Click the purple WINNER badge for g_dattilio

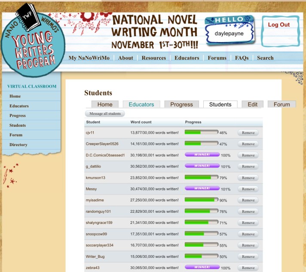click(202, 166)
